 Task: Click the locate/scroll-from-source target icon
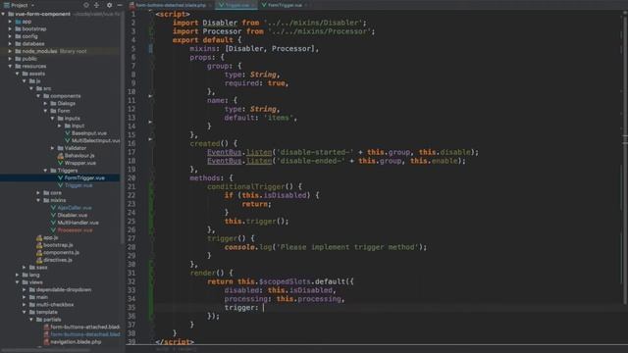point(85,5)
